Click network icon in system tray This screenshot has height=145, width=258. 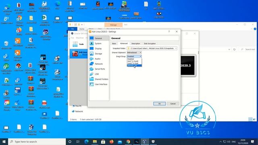coord(225,141)
